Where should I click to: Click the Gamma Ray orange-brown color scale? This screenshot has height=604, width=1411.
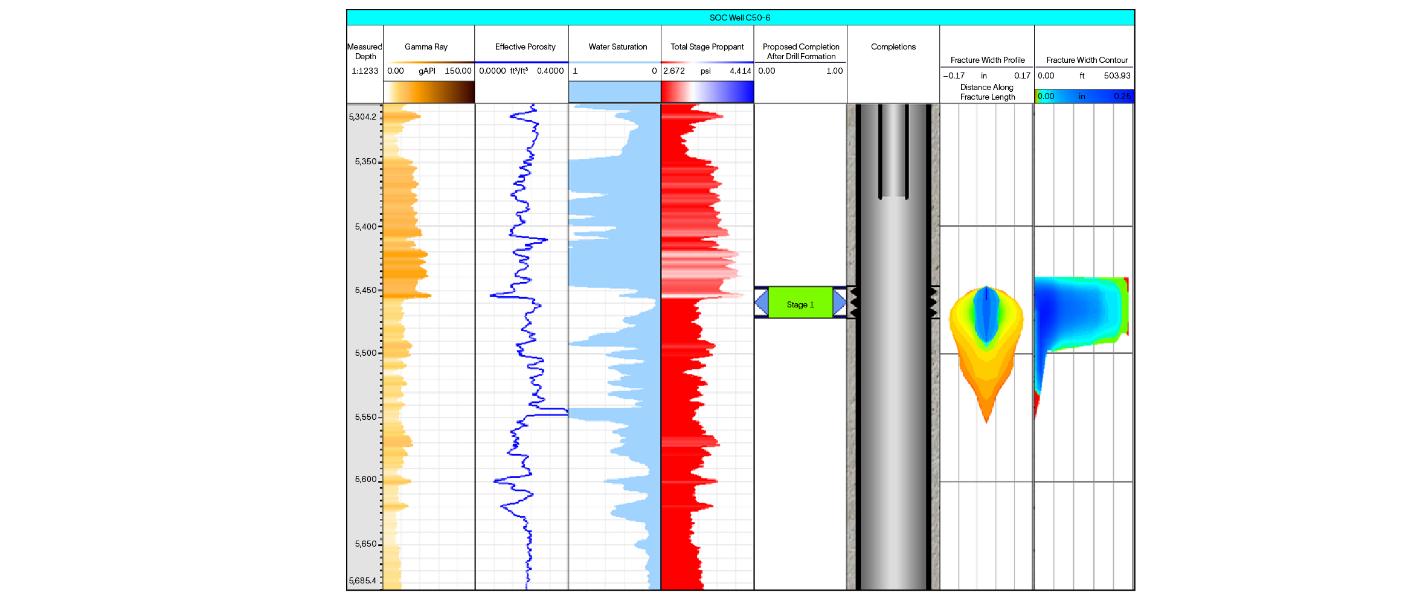click(429, 92)
